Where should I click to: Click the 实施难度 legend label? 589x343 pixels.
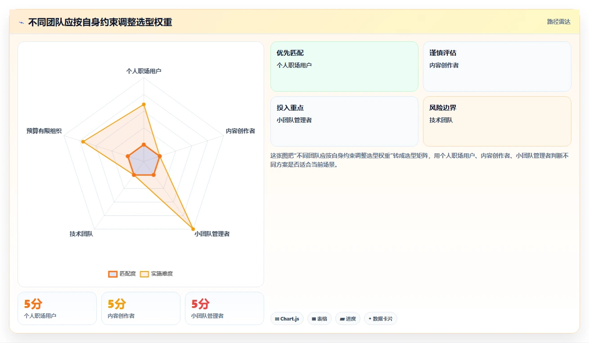click(x=162, y=274)
